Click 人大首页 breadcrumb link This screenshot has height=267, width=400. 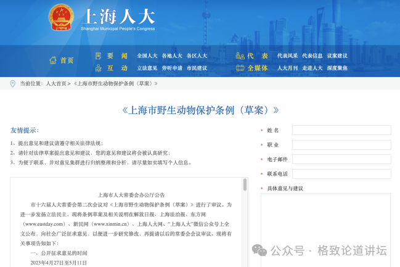56,83
